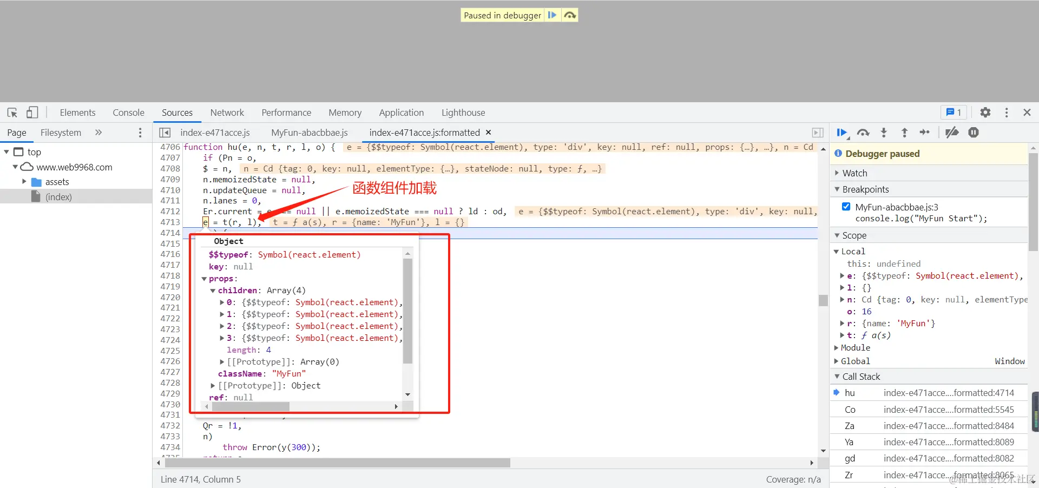Close the index-e471acce.js:formatted tab
This screenshot has width=1039, height=488.
[488, 132]
